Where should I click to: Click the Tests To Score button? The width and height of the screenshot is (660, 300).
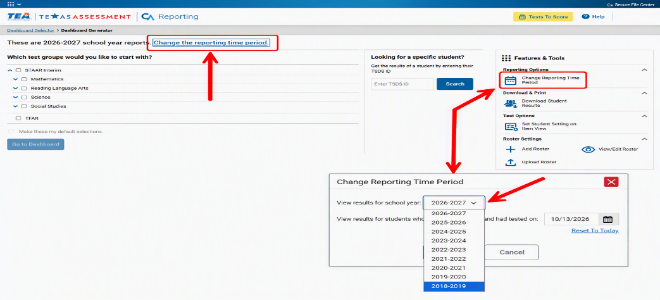543,17
